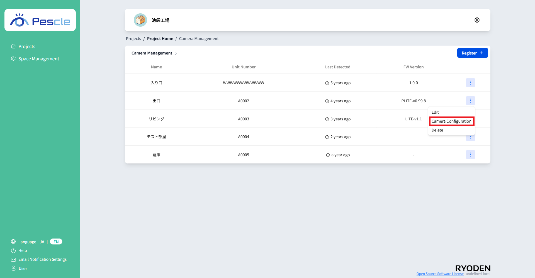535x278 pixels.
Task: Choose Camera Configuration from the menu
Action: [451, 121]
